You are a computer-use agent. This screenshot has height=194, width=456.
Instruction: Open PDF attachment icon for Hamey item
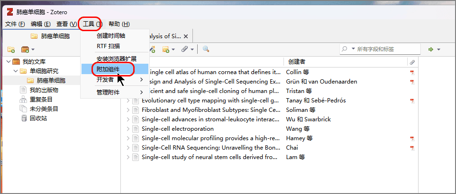(412, 138)
